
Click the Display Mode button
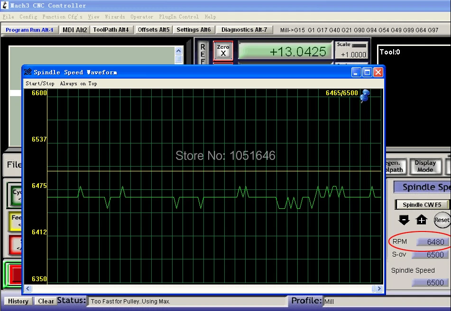tap(425, 166)
